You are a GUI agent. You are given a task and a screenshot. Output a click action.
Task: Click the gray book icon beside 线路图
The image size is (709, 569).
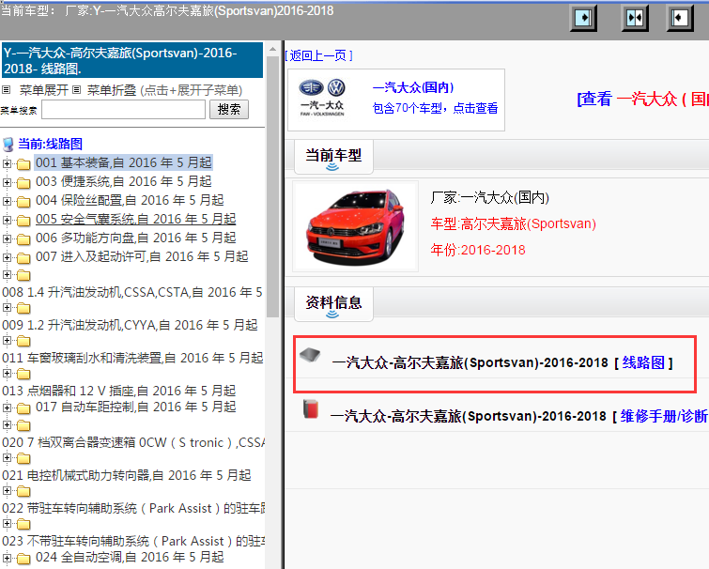click(310, 355)
